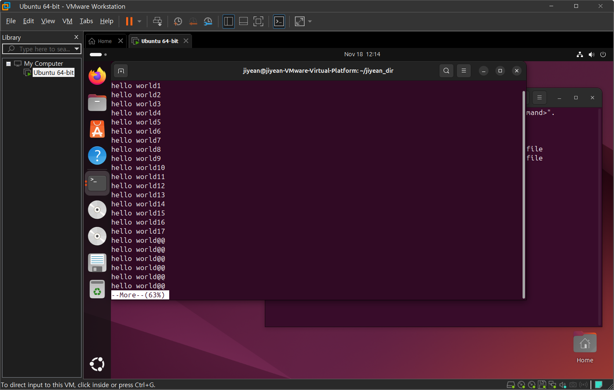The width and height of the screenshot is (614, 390).
Task: Enter full screen mode icon
Action: 258,21
